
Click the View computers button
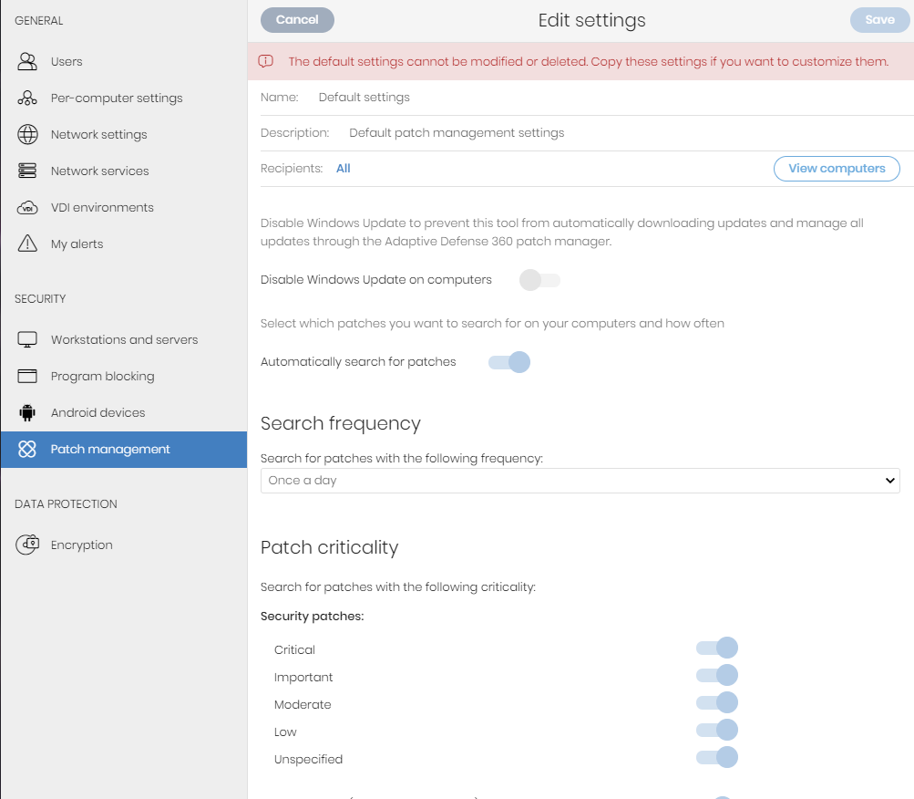(x=837, y=169)
